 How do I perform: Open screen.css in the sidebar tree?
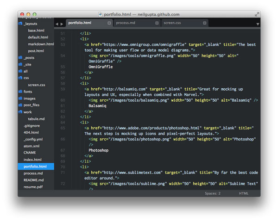36,85
